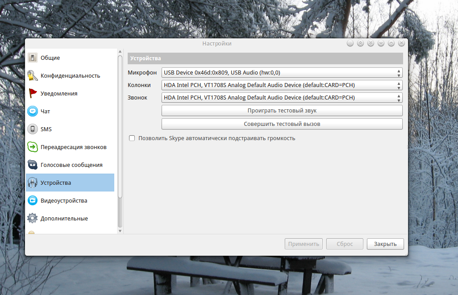Click the single down-chevron titlebar button
The width and height of the screenshot is (458, 295).
click(381, 43)
